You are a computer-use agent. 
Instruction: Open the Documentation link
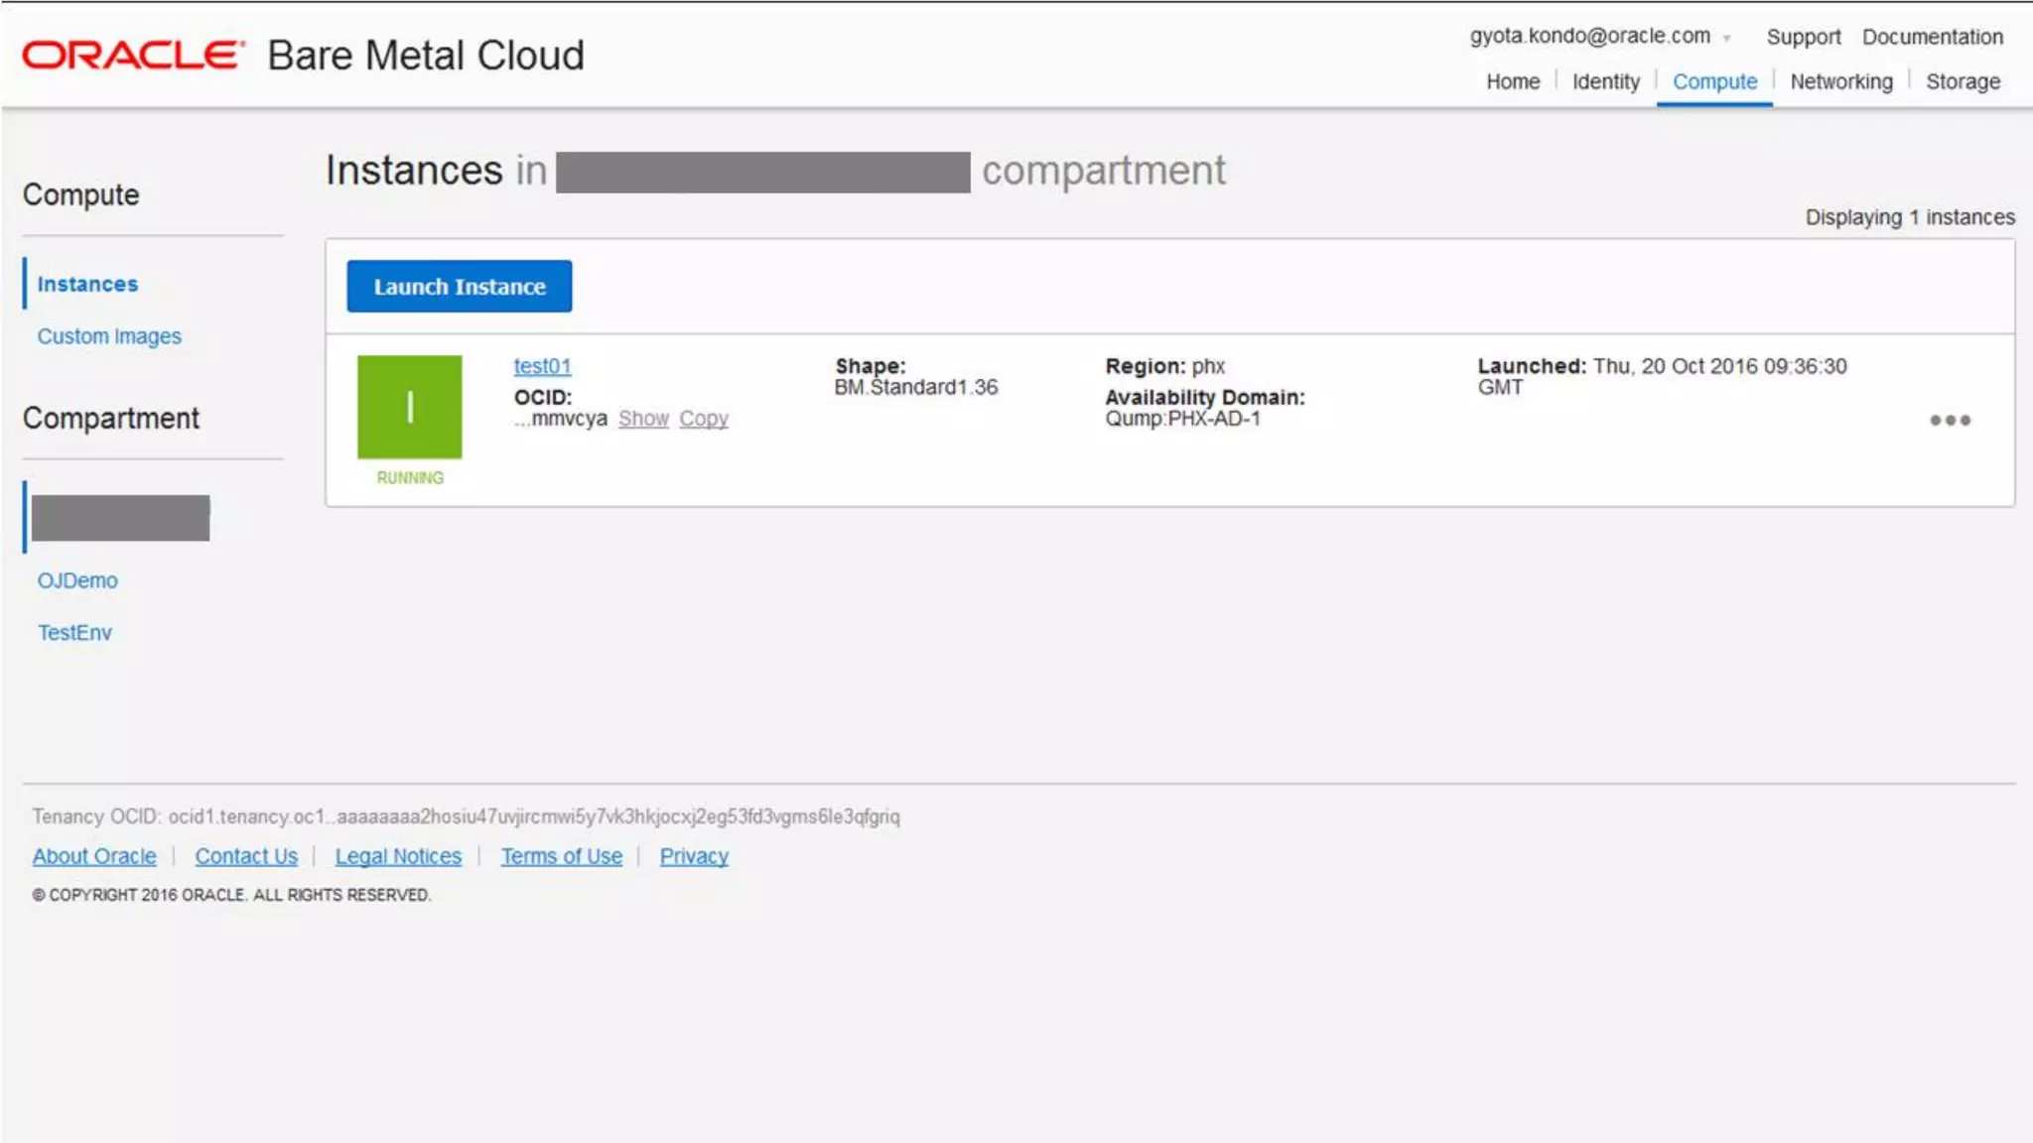point(1932,37)
